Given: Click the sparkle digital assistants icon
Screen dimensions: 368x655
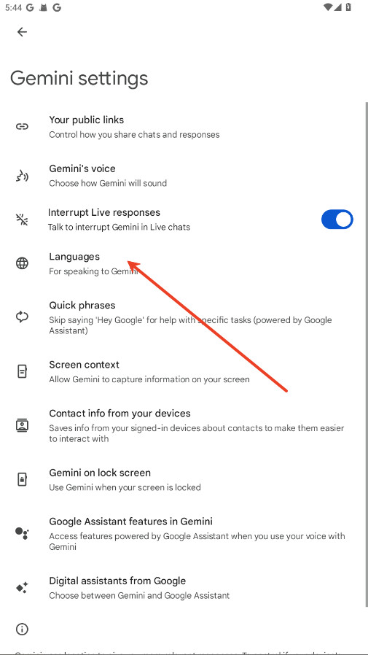Looking at the screenshot, I should tap(22, 588).
